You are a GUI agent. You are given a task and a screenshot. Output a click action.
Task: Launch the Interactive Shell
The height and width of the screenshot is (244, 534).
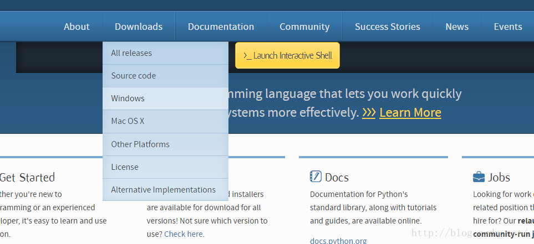coord(287,55)
